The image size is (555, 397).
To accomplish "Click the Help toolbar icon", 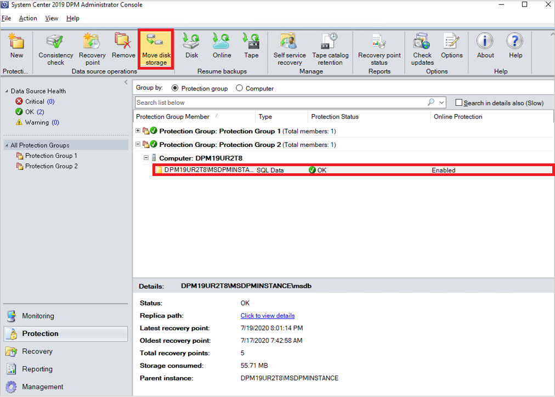I will tap(515, 46).
